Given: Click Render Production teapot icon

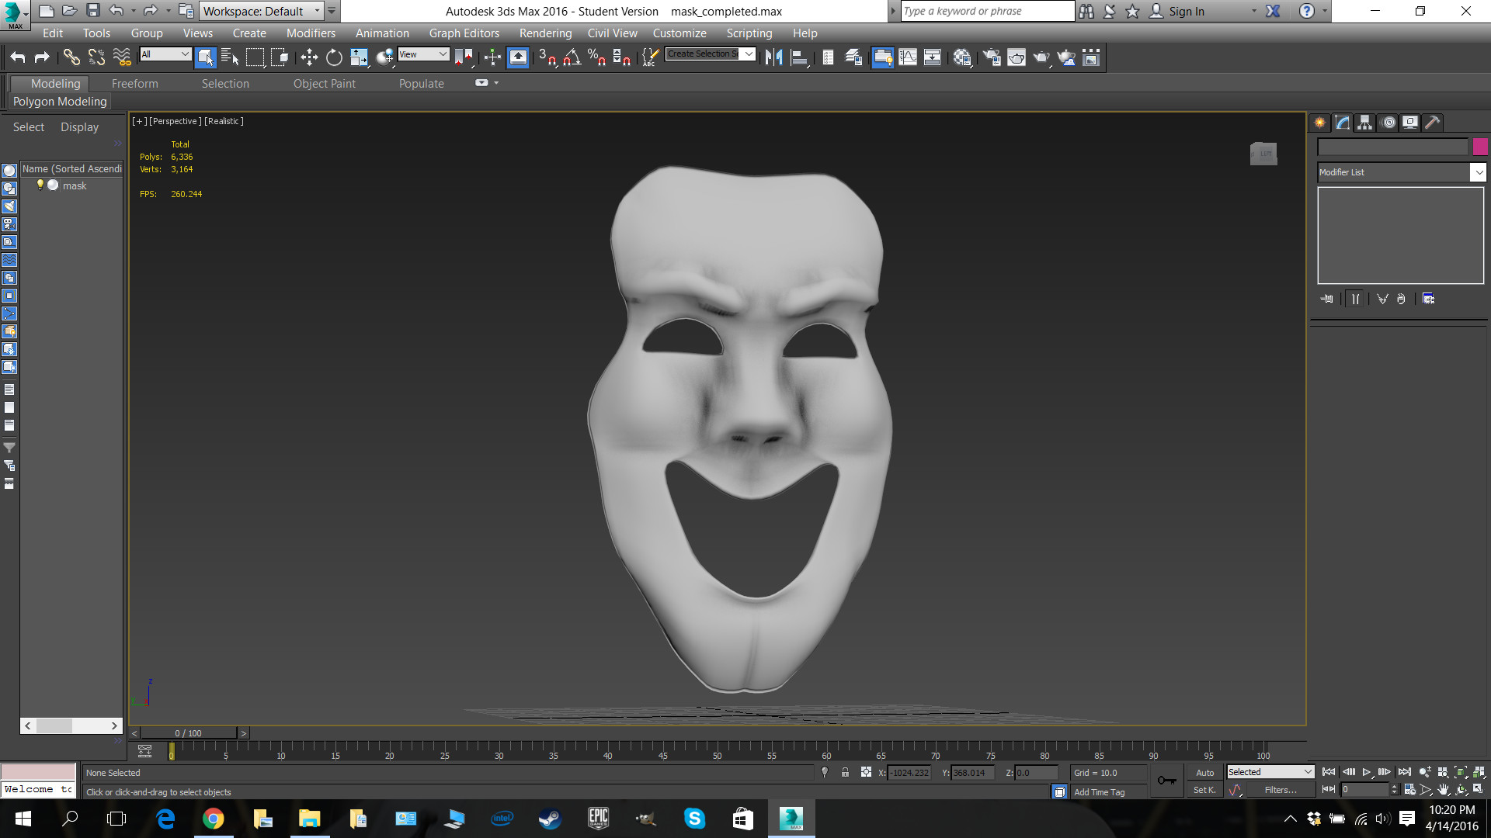Looking at the screenshot, I should tap(1041, 57).
